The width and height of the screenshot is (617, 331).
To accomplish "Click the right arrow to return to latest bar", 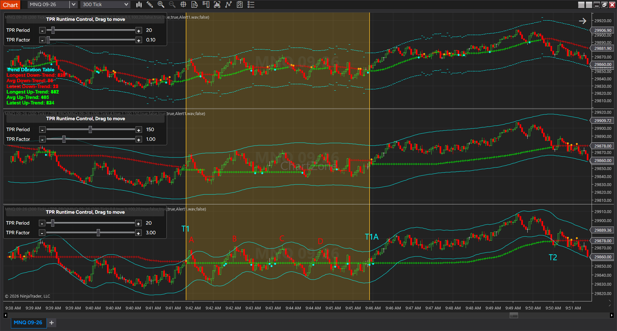I will click(583, 21).
